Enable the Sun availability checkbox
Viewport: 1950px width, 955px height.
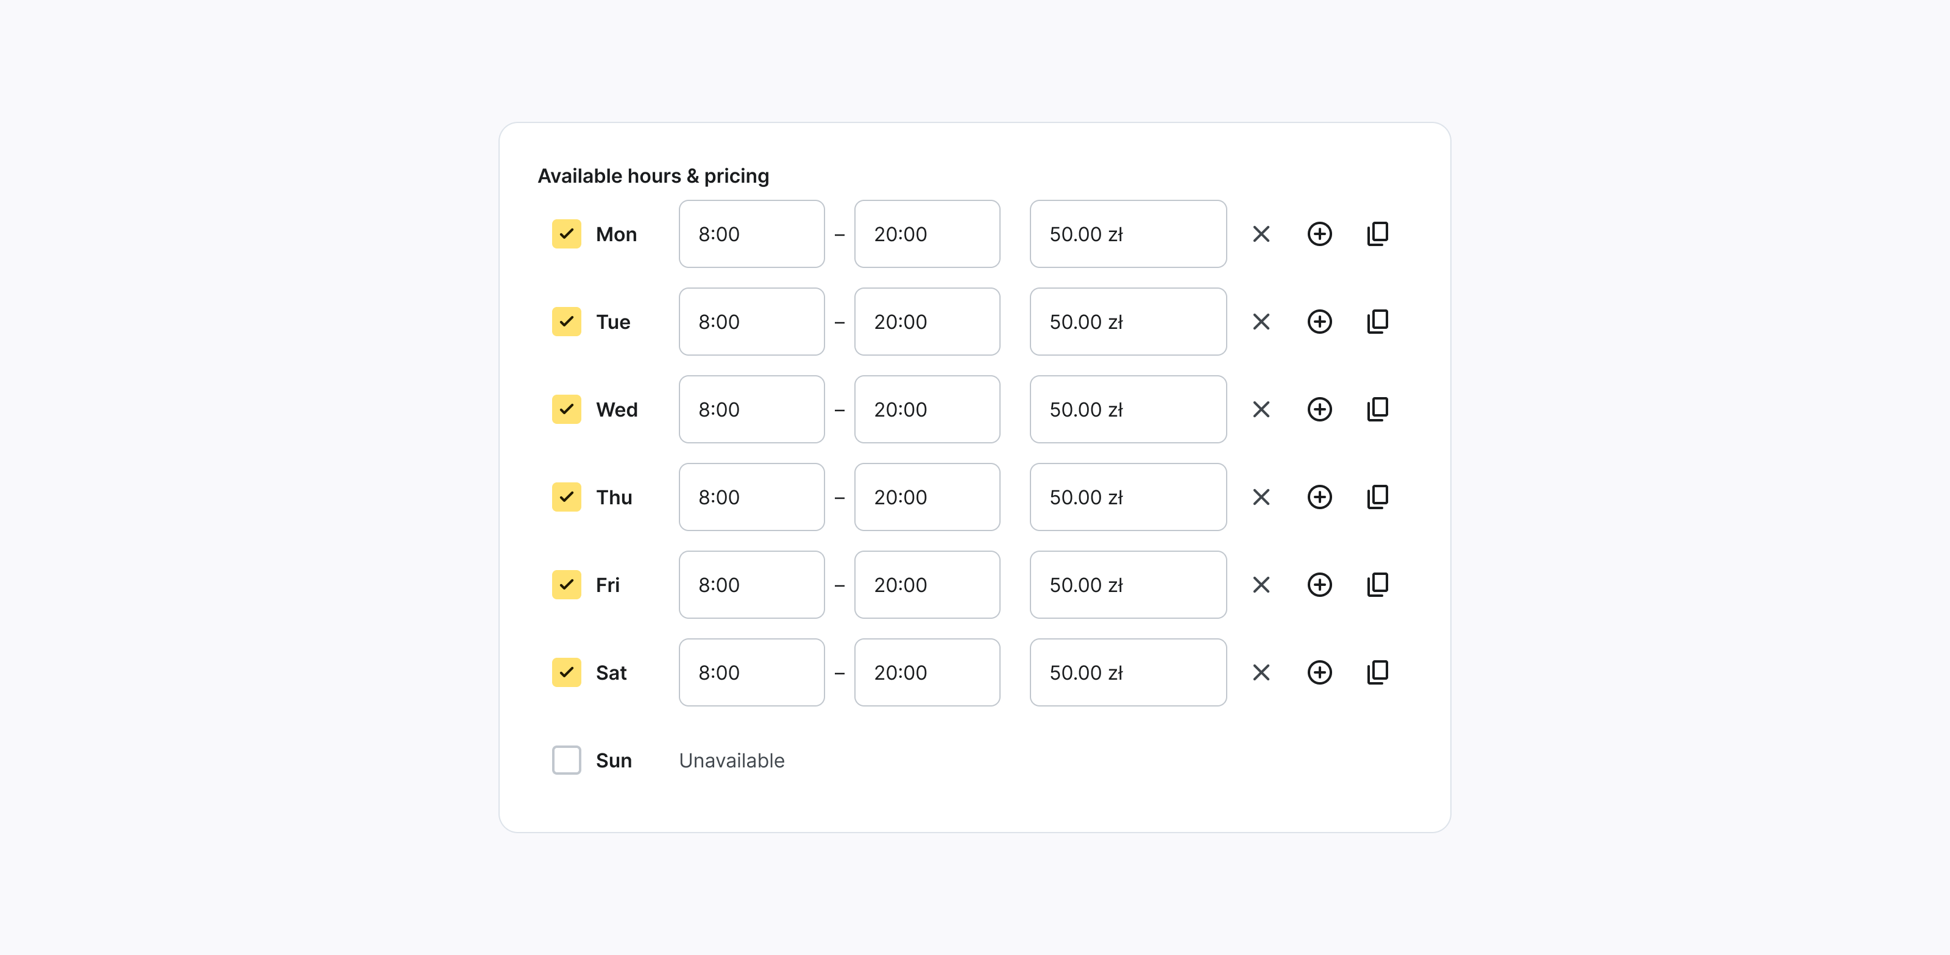tap(566, 759)
